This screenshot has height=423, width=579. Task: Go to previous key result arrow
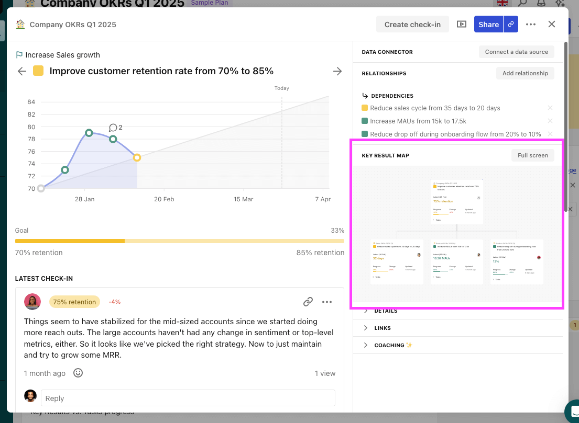click(22, 71)
